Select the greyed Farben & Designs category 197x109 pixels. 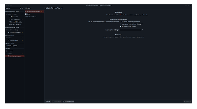(x=15, y=14)
